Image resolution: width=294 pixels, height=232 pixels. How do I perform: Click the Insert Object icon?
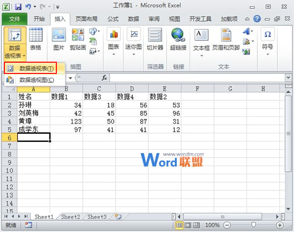[246, 51]
